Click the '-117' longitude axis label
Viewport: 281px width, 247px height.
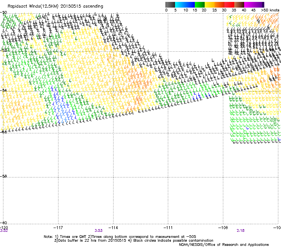coord(58,228)
